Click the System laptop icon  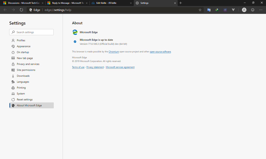pos(13,94)
